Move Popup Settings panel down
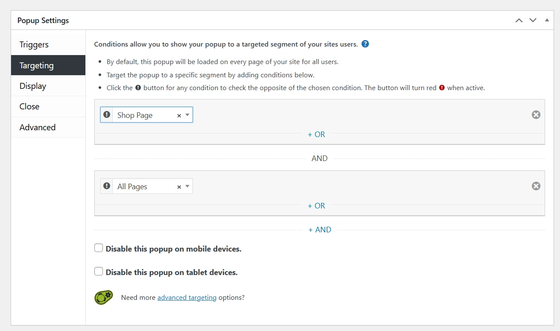 pyautogui.click(x=533, y=20)
